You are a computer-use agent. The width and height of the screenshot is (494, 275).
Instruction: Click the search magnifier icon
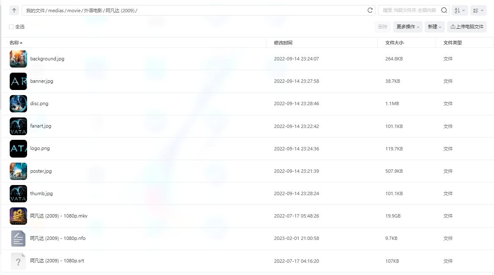pos(444,11)
